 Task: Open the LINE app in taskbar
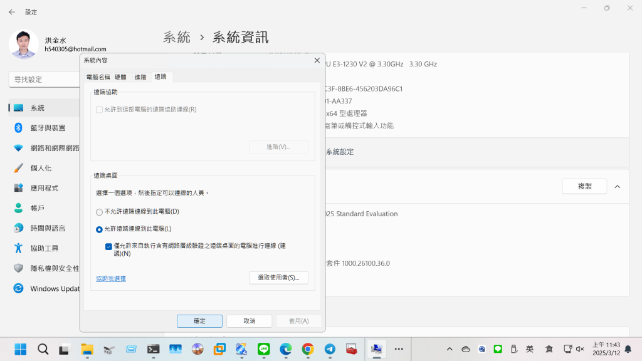pos(263,349)
